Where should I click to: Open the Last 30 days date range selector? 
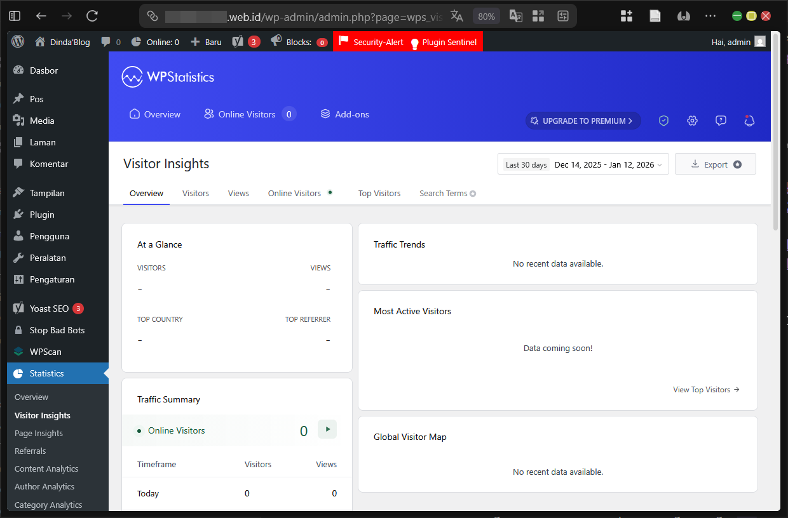click(582, 164)
